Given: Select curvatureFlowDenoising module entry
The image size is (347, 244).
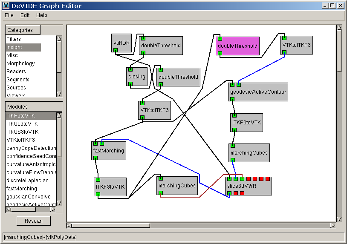Looking at the screenshot, I should pos(31,172).
